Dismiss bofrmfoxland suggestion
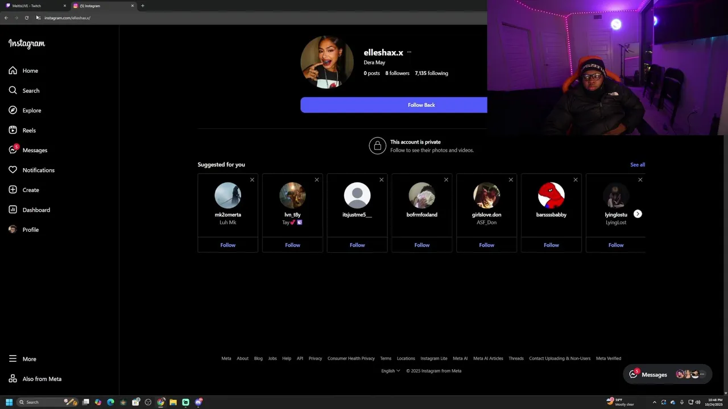This screenshot has height=409, width=728. 446,180
